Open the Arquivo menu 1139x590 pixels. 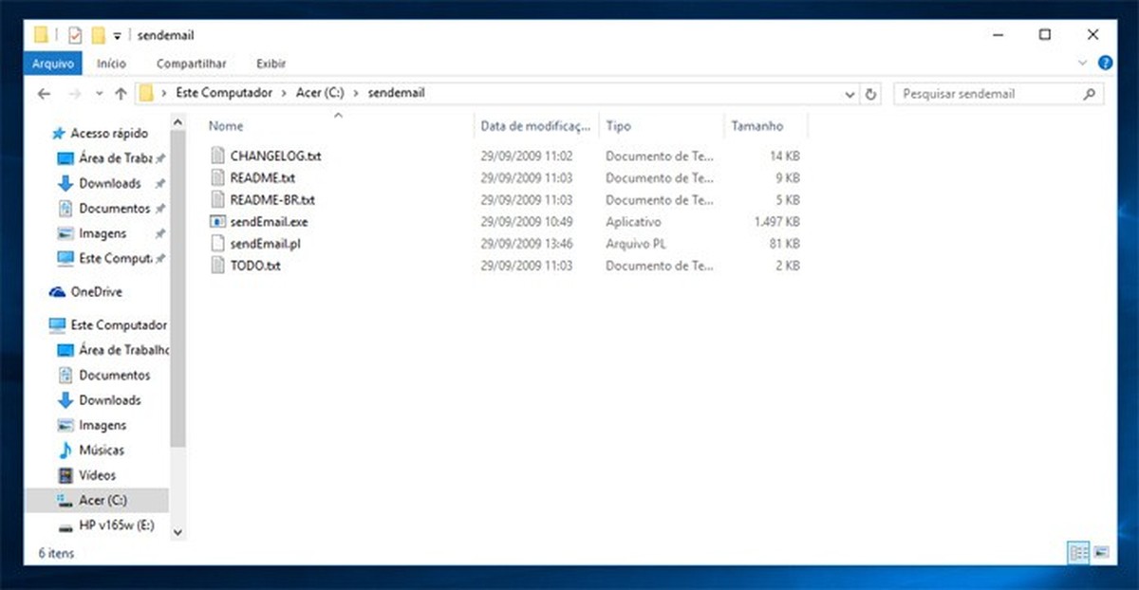[x=52, y=64]
